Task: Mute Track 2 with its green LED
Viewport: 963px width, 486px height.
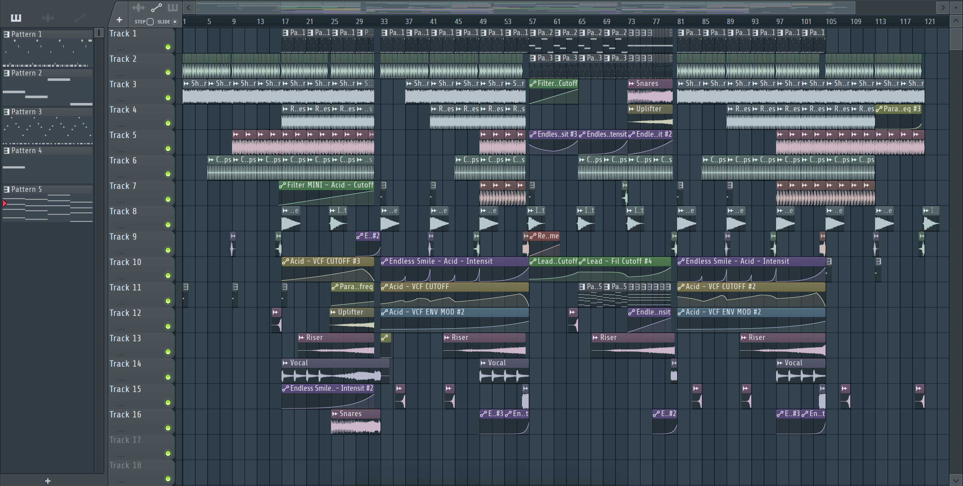Action: (168, 73)
